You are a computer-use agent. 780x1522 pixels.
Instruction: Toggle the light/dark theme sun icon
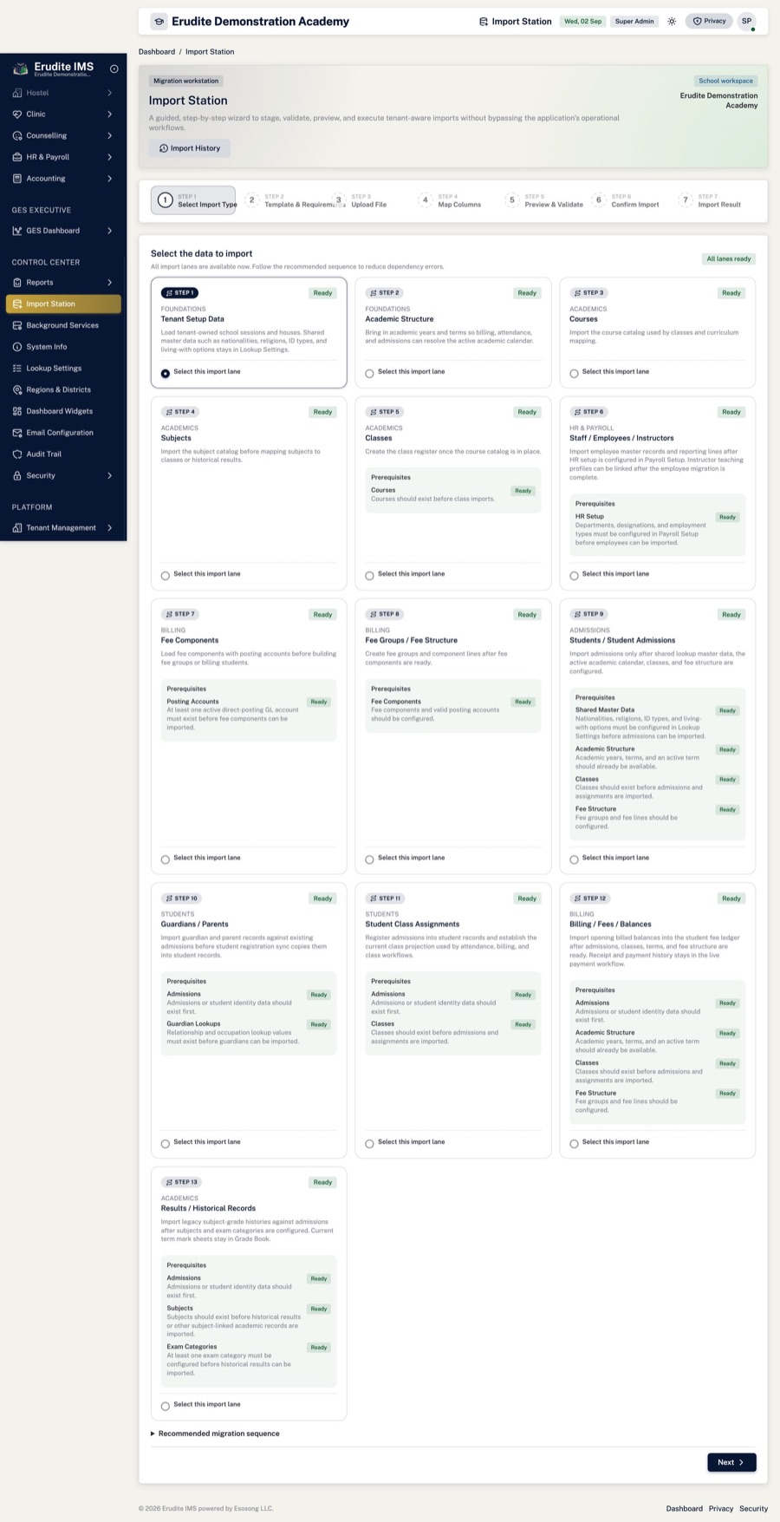pos(672,21)
